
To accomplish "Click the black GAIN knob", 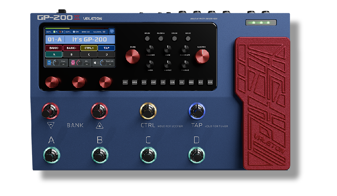I will (168, 49).
